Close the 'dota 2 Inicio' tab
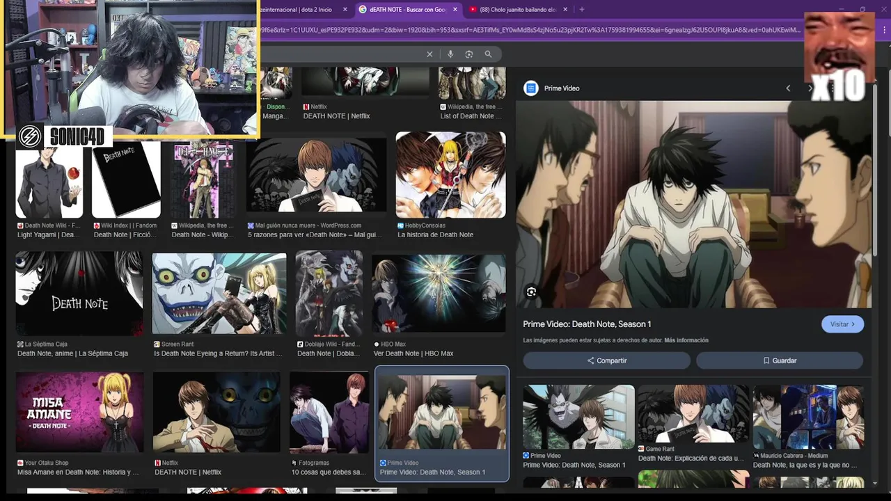891x501 pixels. point(345,10)
